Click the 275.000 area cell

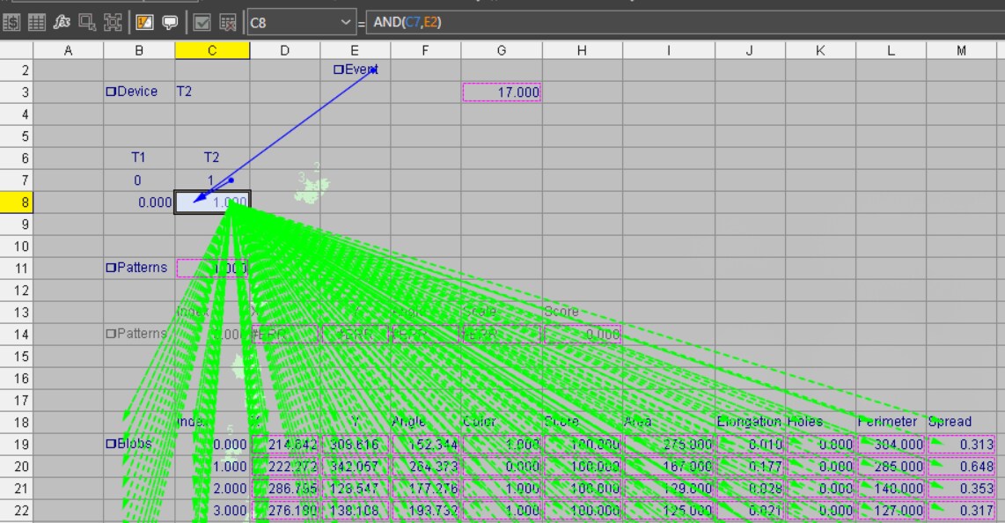[669, 445]
